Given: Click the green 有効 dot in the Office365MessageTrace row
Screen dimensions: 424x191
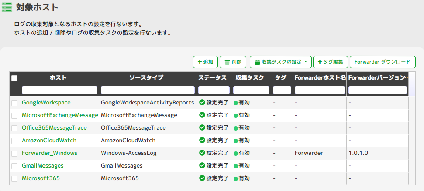Looking at the screenshot, I should 235,128.
